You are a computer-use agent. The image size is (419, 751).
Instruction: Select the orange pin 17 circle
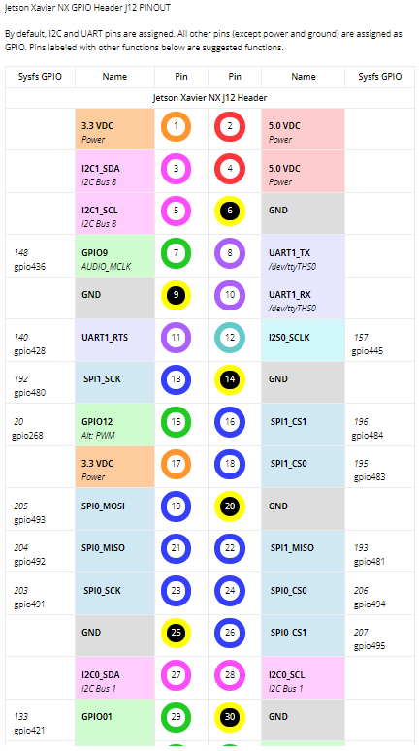click(x=176, y=464)
